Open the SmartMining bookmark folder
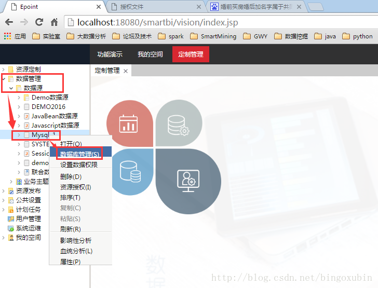The image size is (378, 288). click(213, 36)
